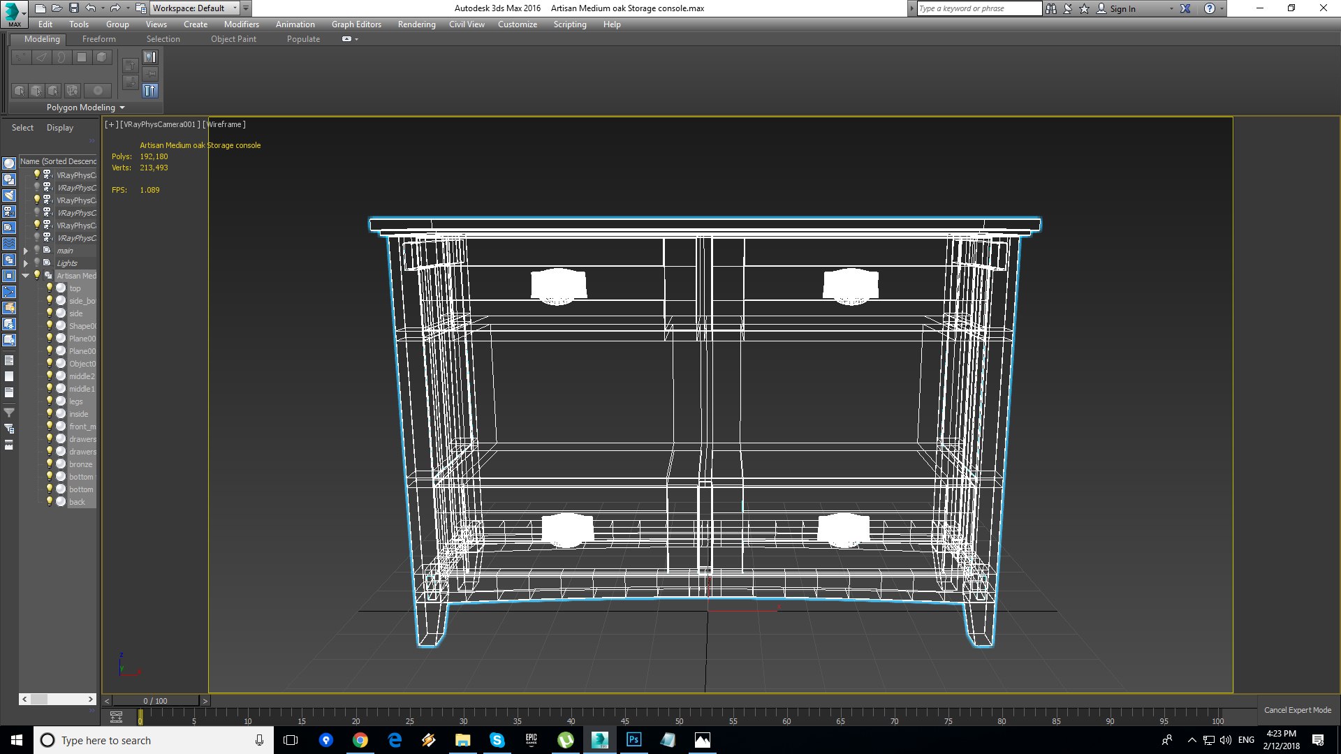Click the New Scene icon in the toolbar

click(x=41, y=8)
